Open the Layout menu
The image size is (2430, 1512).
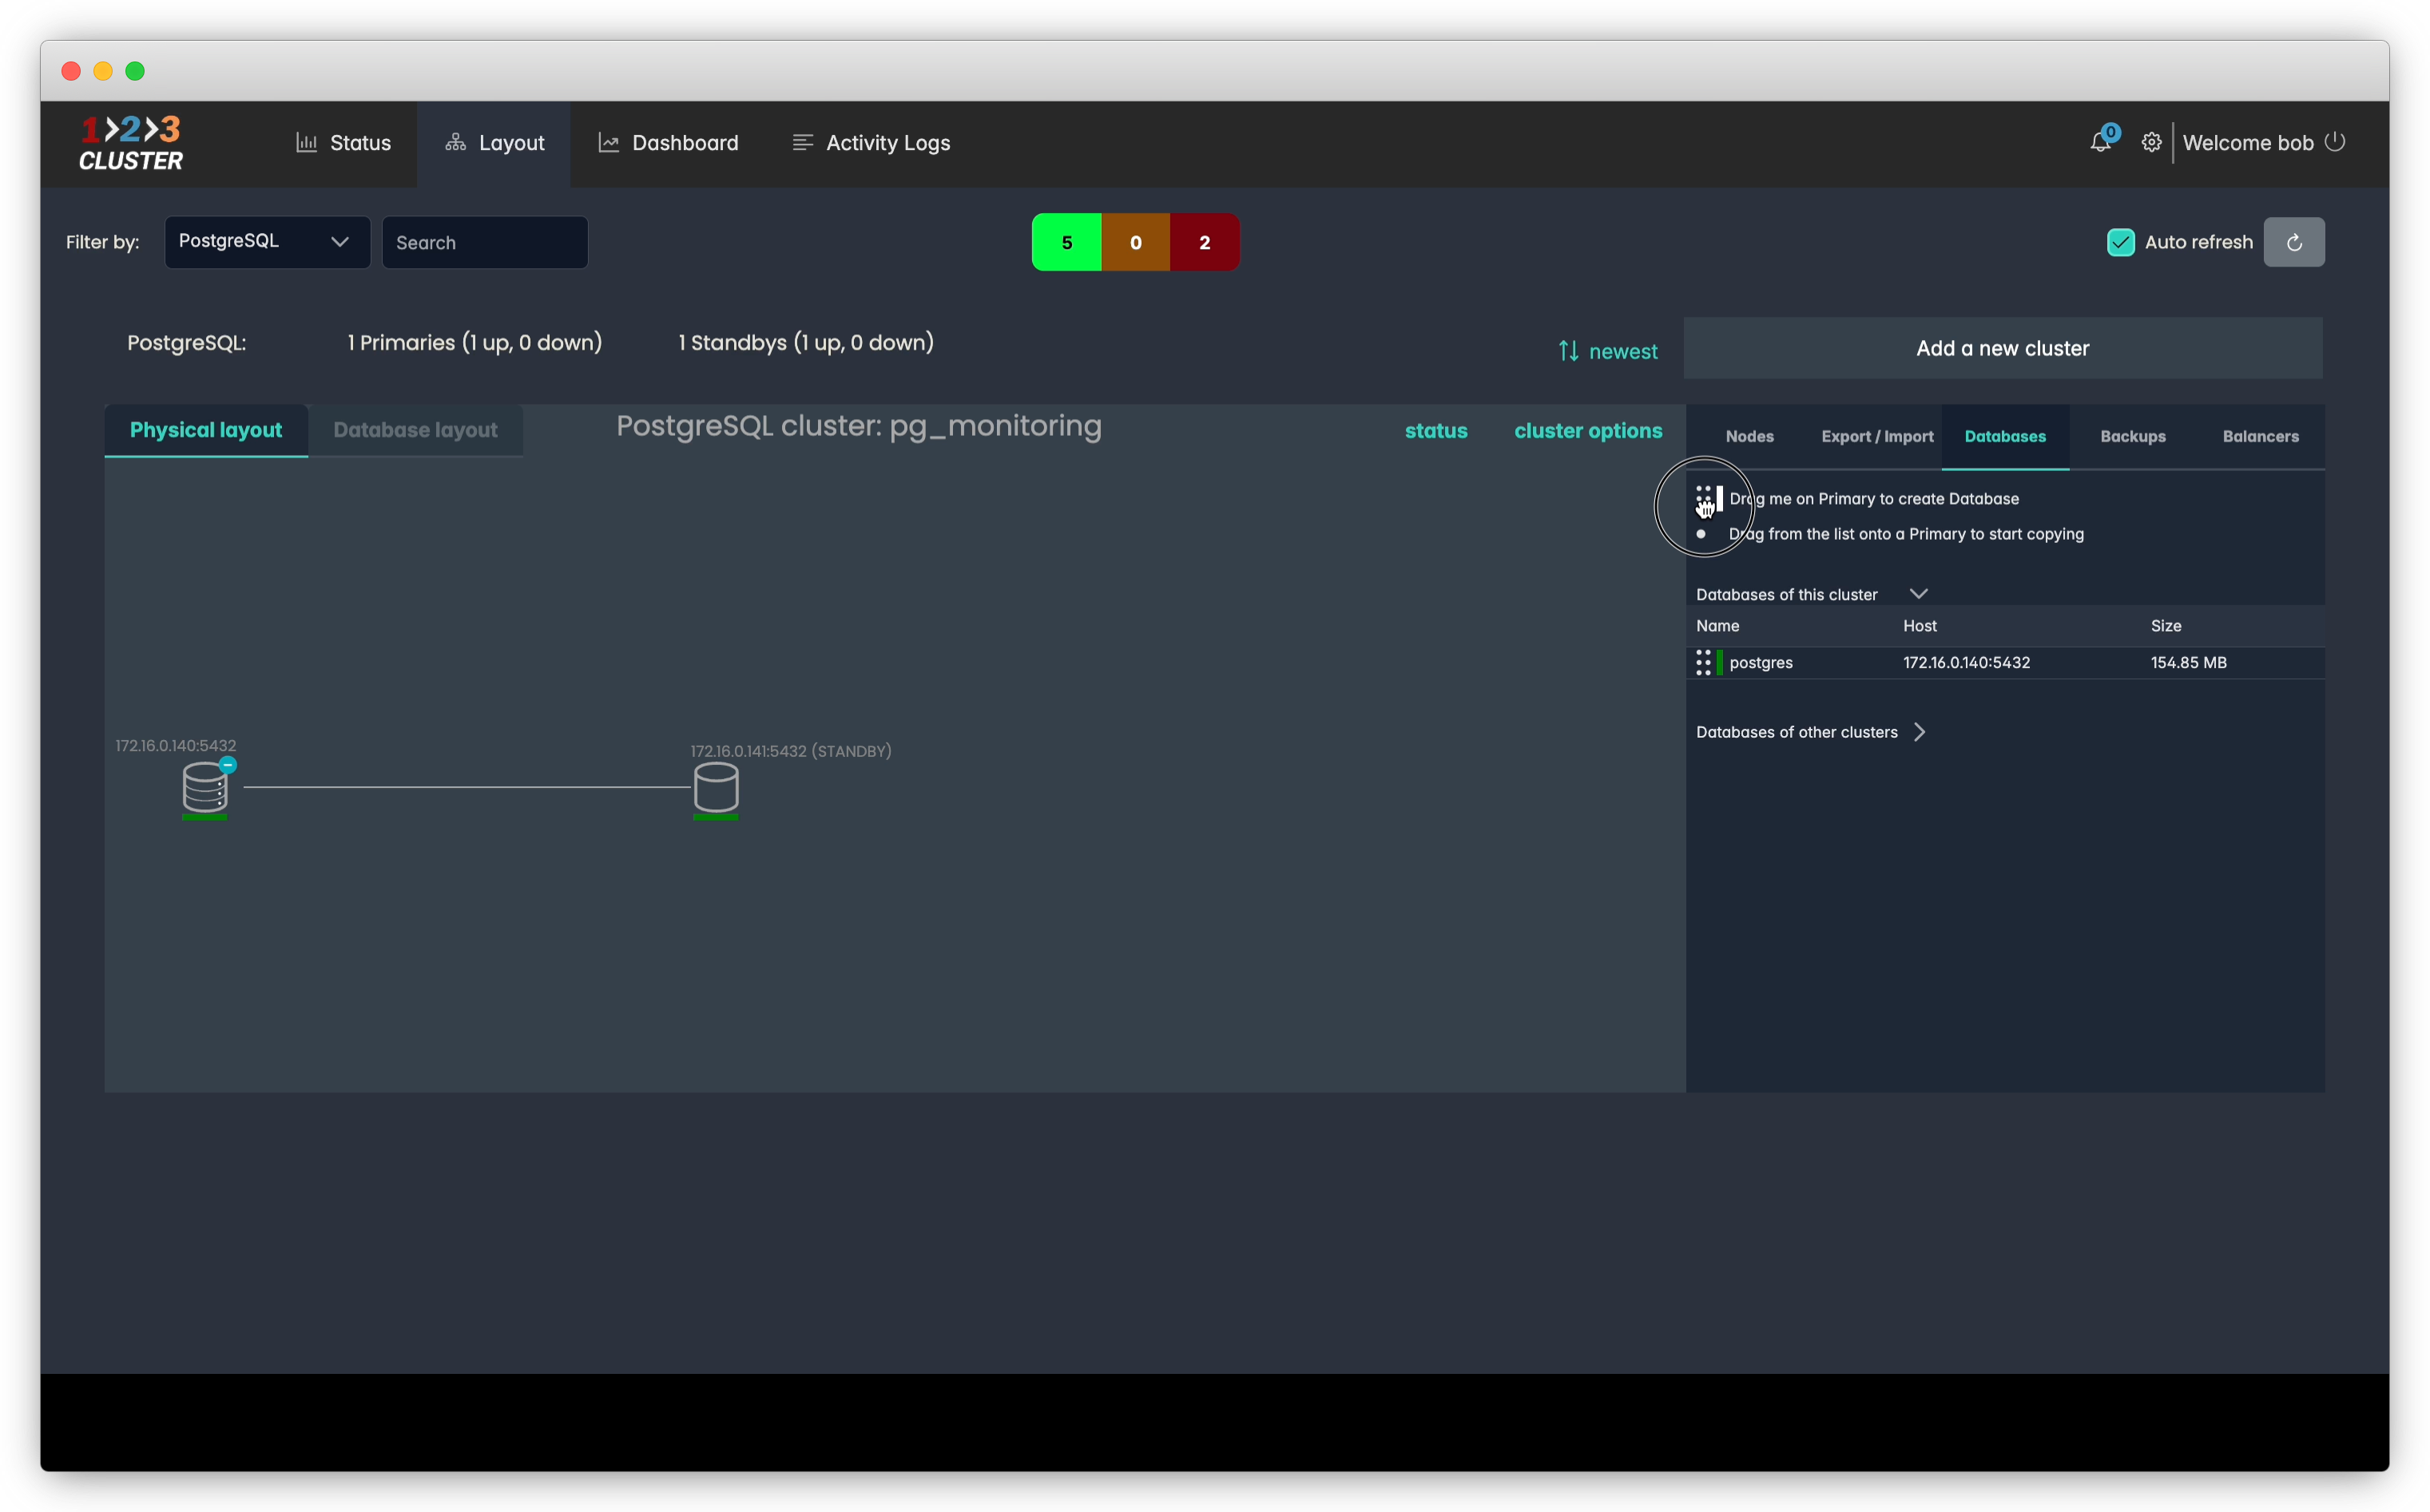(x=494, y=143)
